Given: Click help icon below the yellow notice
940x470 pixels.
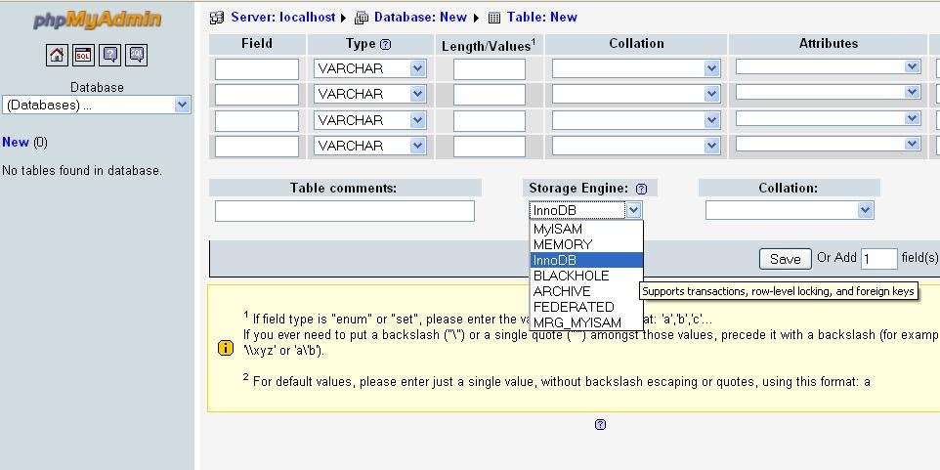Looking at the screenshot, I should pyautogui.click(x=600, y=424).
